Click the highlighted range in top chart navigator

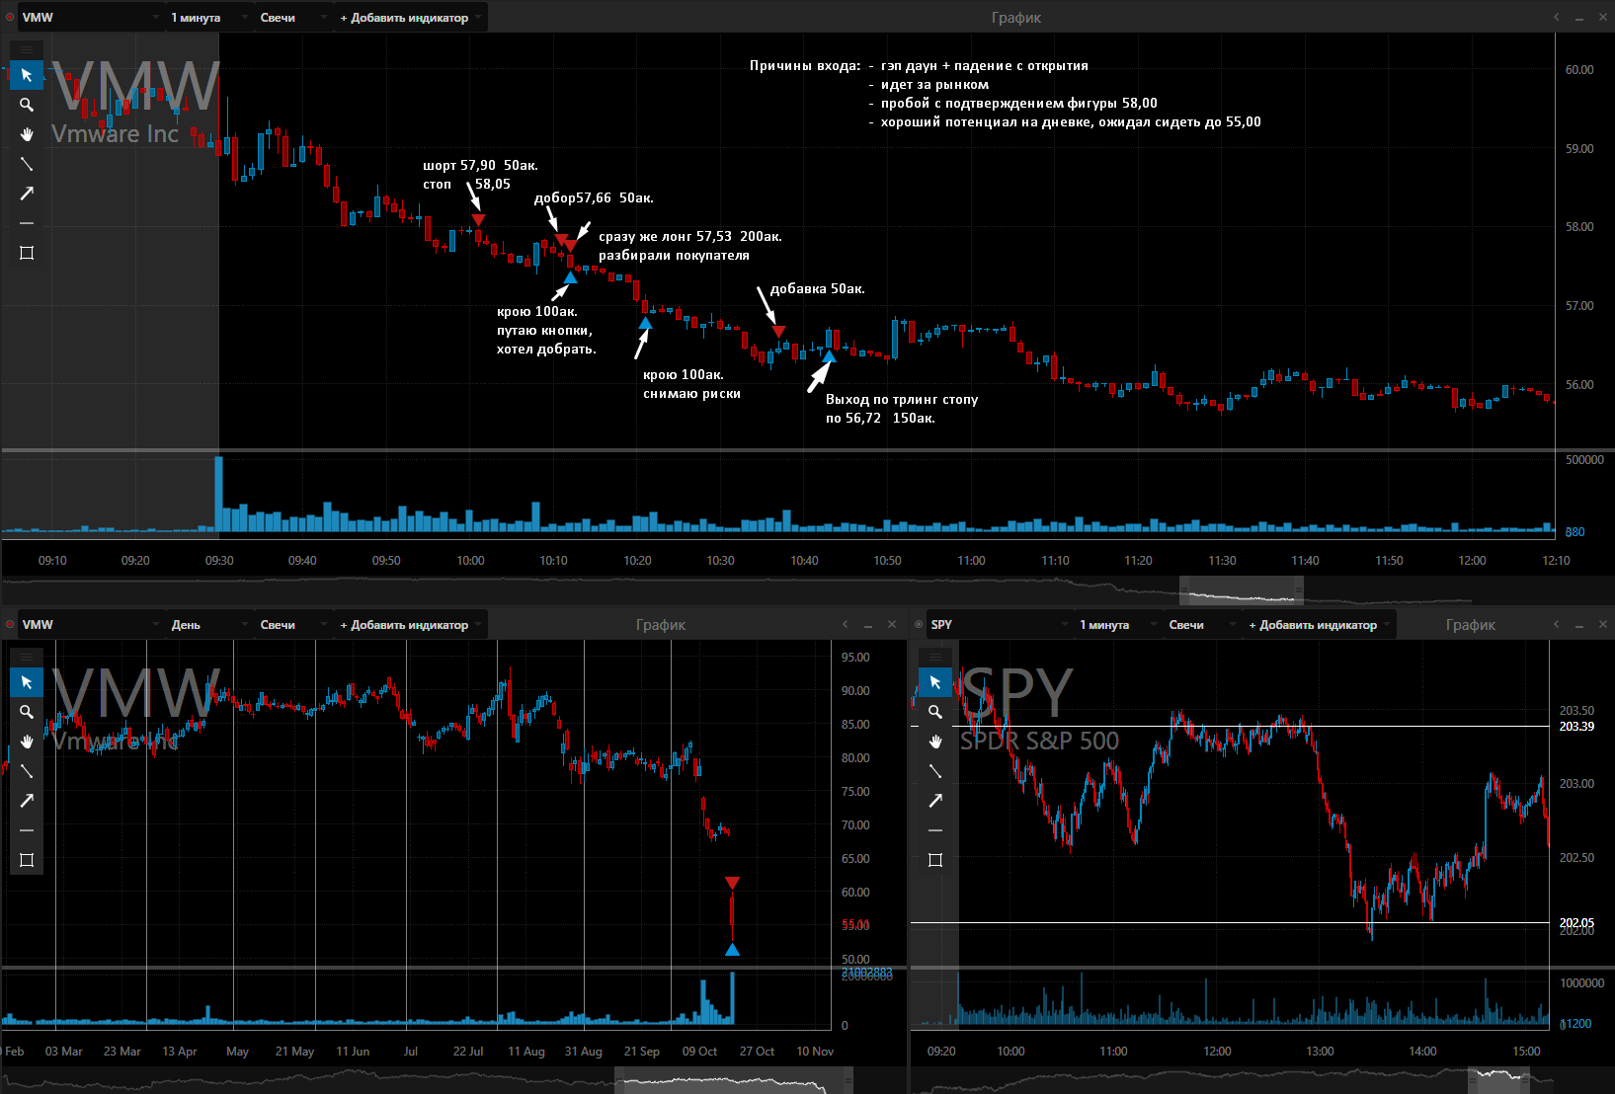[1242, 591]
